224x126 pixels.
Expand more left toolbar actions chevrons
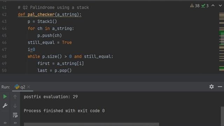[x=5, y=123]
